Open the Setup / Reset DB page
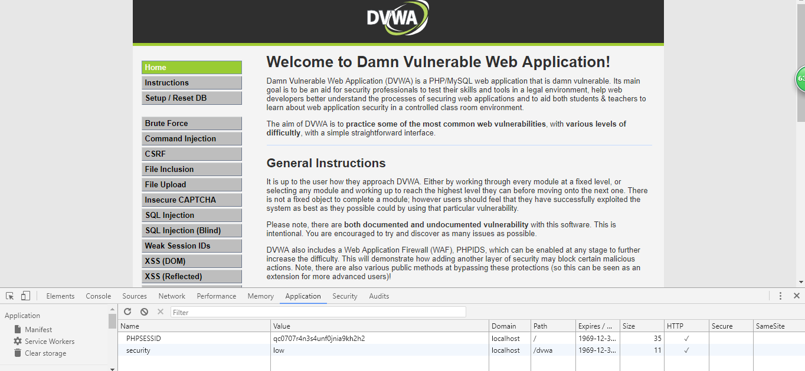This screenshot has height=371, width=805. 192,98
